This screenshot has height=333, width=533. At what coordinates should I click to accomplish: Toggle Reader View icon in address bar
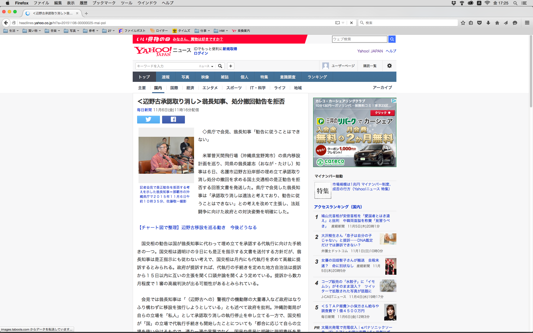[337, 23]
